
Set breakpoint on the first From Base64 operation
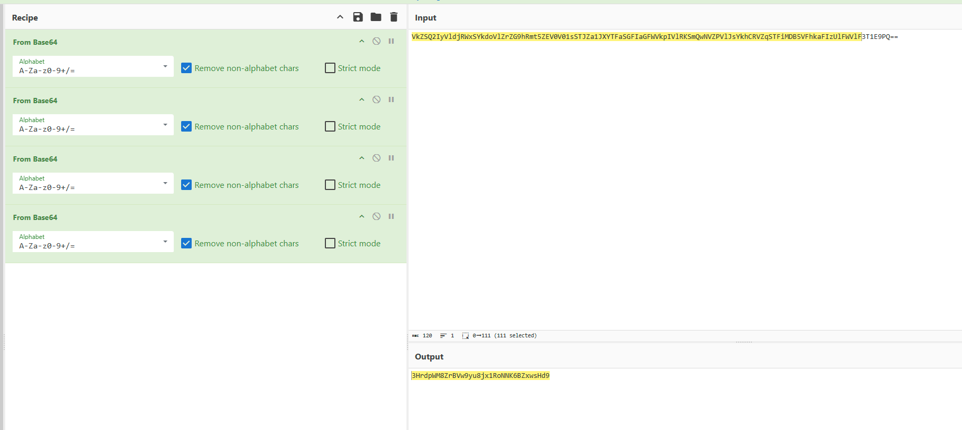click(391, 41)
